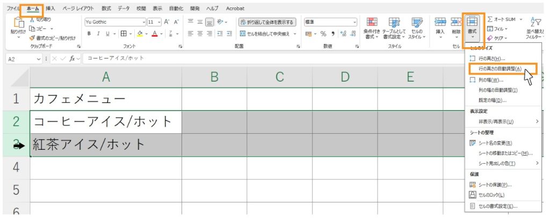Decrease decimal places

coord(353,34)
